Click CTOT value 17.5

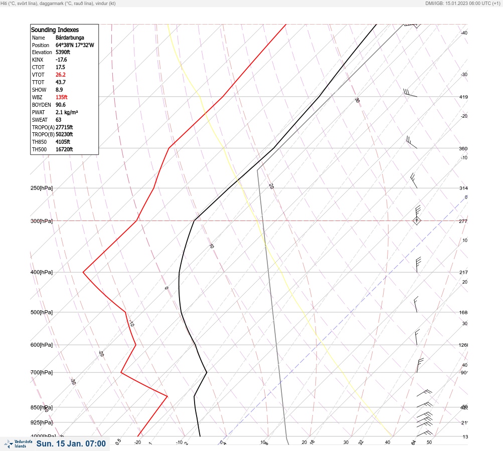pyautogui.click(x=60, y=67)
